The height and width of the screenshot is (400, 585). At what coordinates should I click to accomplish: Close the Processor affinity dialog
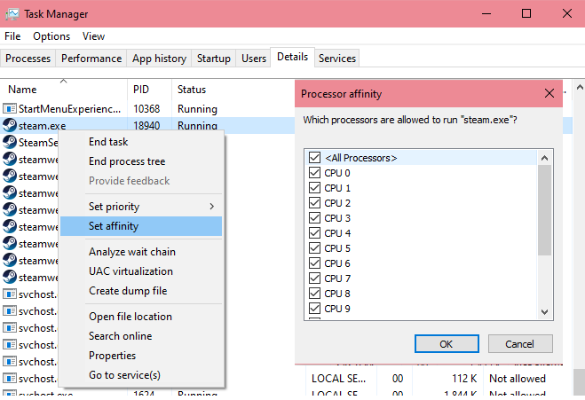[549, 93]
